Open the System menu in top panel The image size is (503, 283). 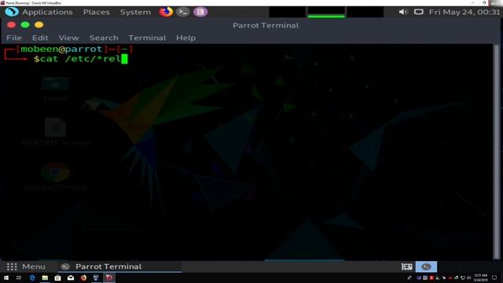(x=135, y=13)
